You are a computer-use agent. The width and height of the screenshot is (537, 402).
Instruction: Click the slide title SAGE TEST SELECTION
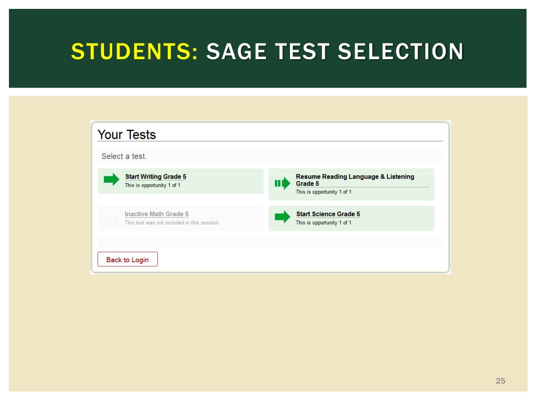coord(335,52)
